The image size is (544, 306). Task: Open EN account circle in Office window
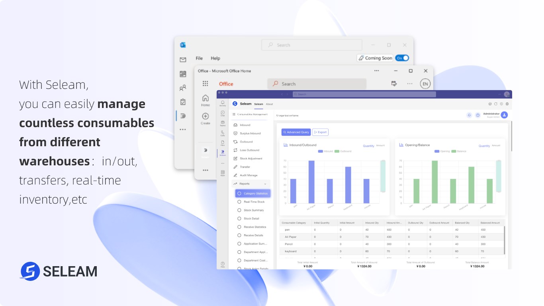click(x=425, y=84)
